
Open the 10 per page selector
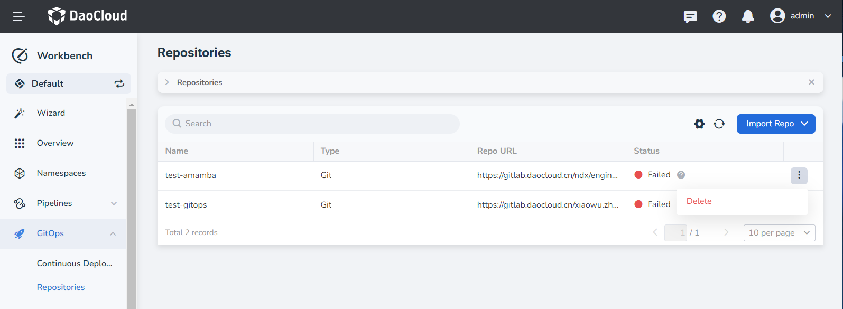pos(779,233)
